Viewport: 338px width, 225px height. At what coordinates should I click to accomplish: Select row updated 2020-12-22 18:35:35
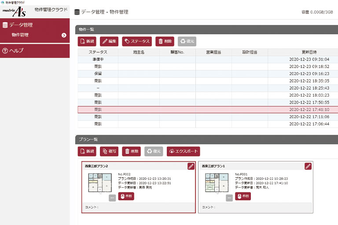click(x=208, y=81)
